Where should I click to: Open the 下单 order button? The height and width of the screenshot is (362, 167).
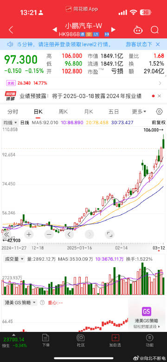46,340
